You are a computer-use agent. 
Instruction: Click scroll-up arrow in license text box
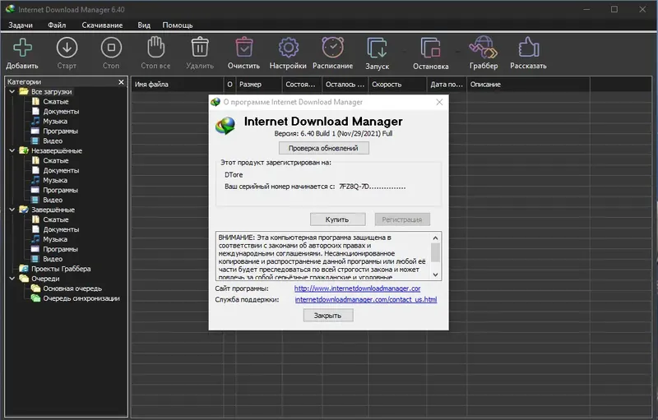(436, 238)
